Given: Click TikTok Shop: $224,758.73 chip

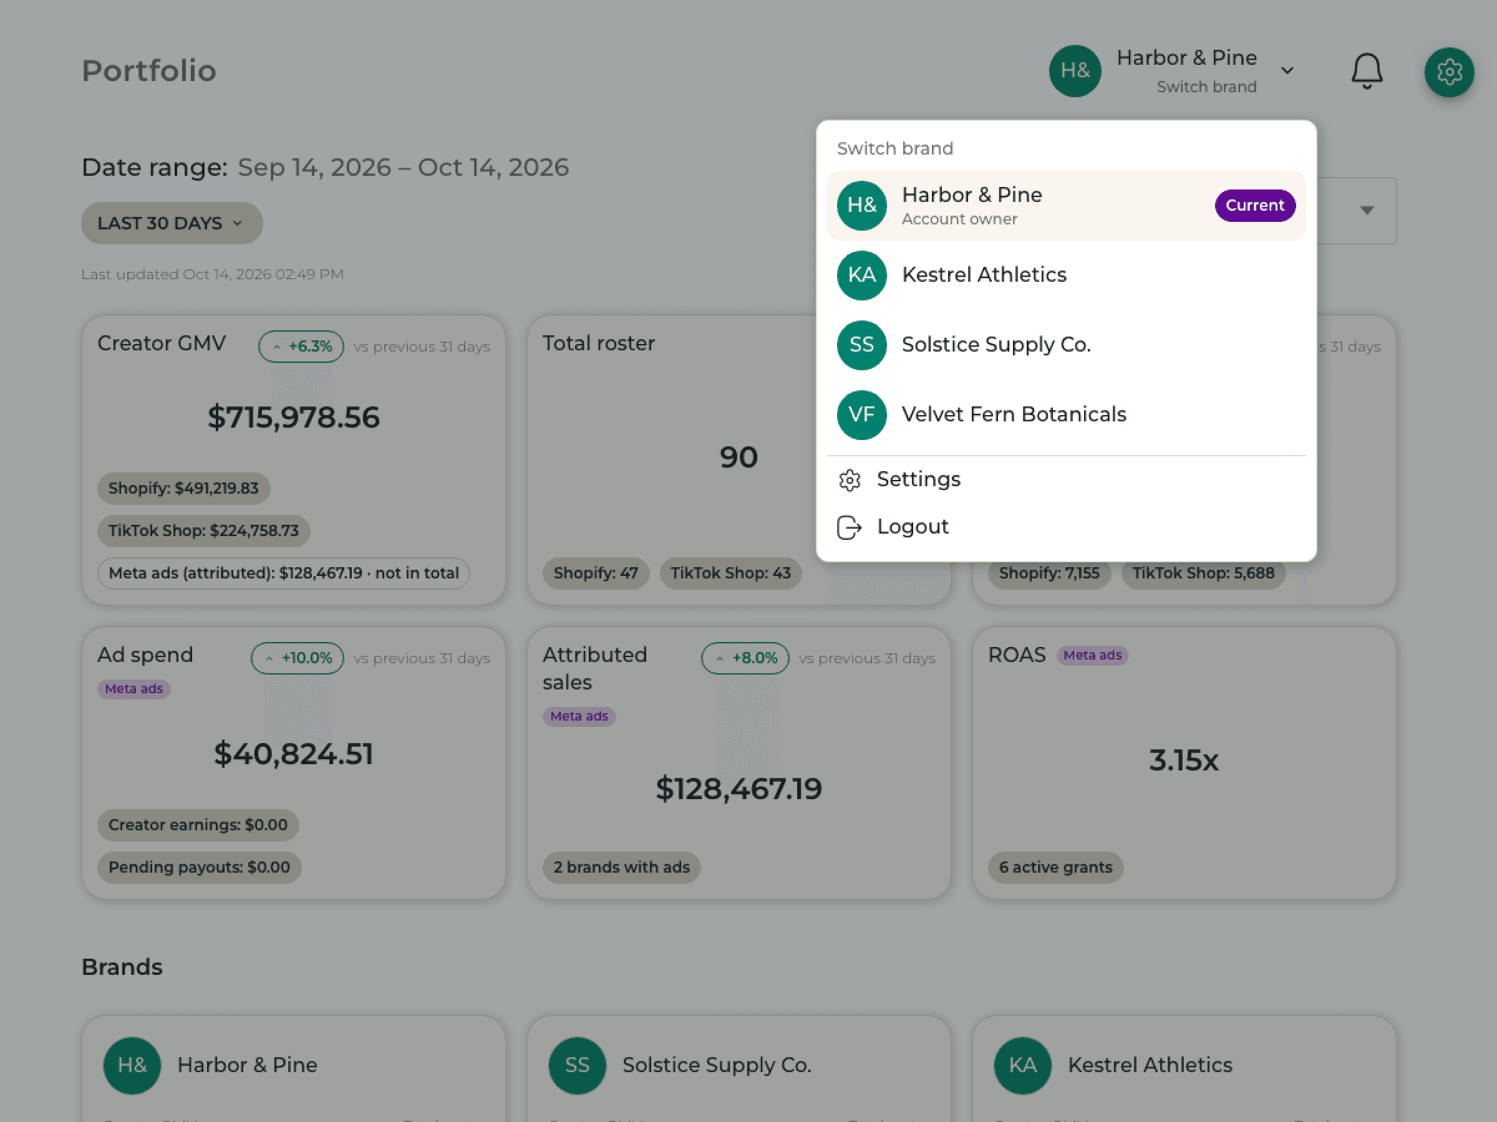Looking at the screenshot, I should (204, 531).
